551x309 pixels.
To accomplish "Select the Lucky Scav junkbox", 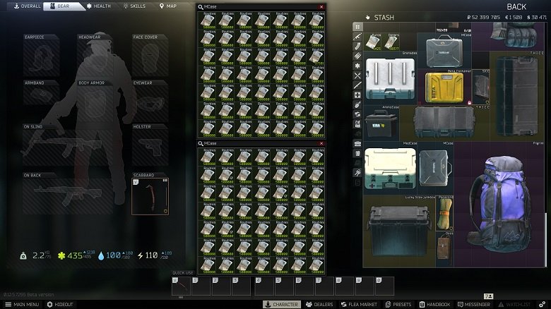I will pyautogui.click(x=399, y=231).
